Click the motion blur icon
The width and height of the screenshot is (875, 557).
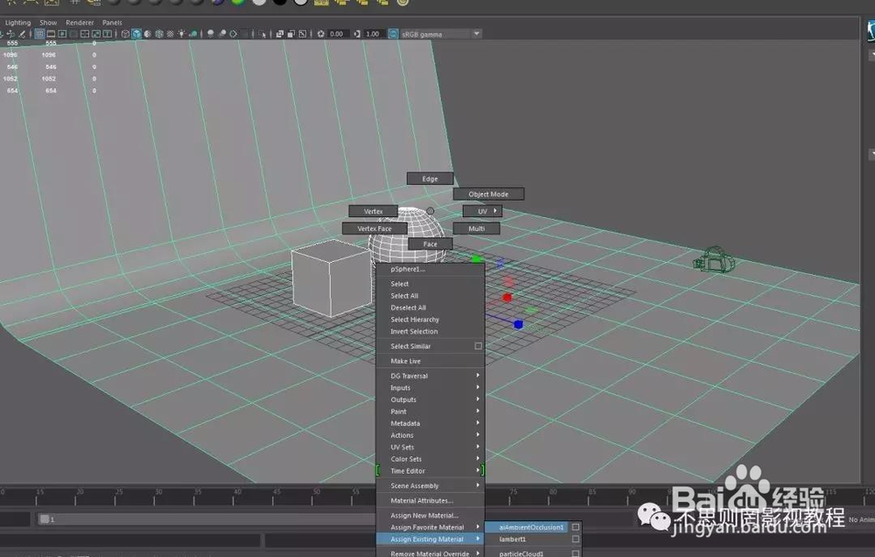[x=222, y=34]
